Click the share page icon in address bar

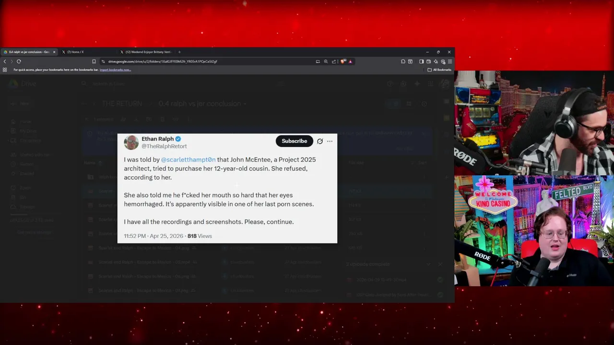coord(334,61)
